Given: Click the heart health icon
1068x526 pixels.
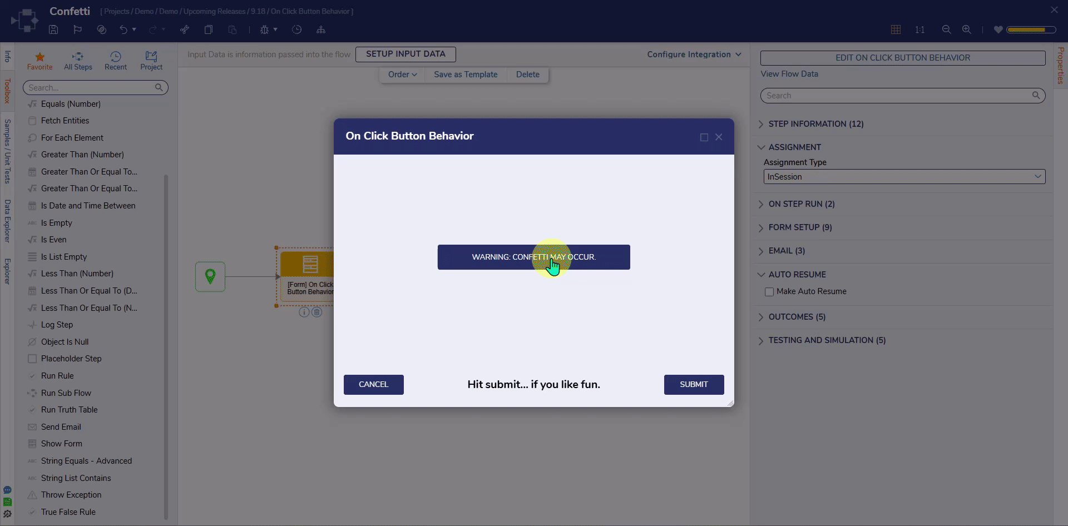Looking at the screenshot, I should 998,29.
